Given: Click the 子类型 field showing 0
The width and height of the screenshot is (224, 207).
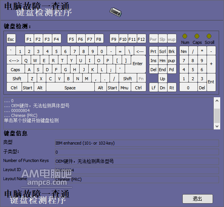Looking at the screenshot, I should 137,152.
